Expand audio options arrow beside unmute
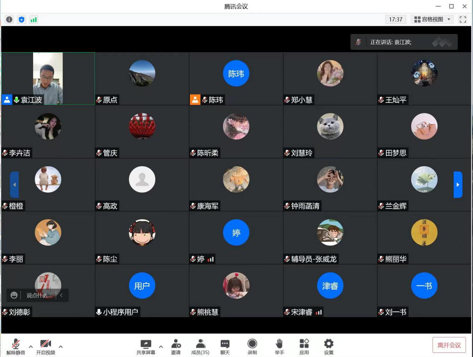This screenshot has height=357, width=473. click(31, 347)
